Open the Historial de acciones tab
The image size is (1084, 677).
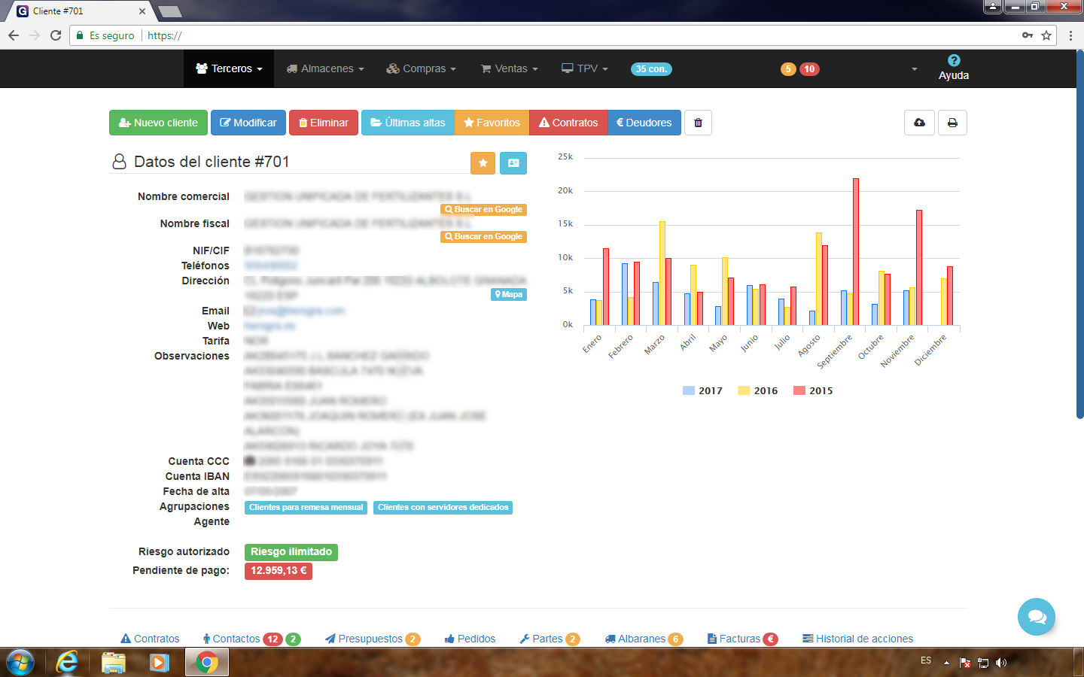tap(857, 639)
